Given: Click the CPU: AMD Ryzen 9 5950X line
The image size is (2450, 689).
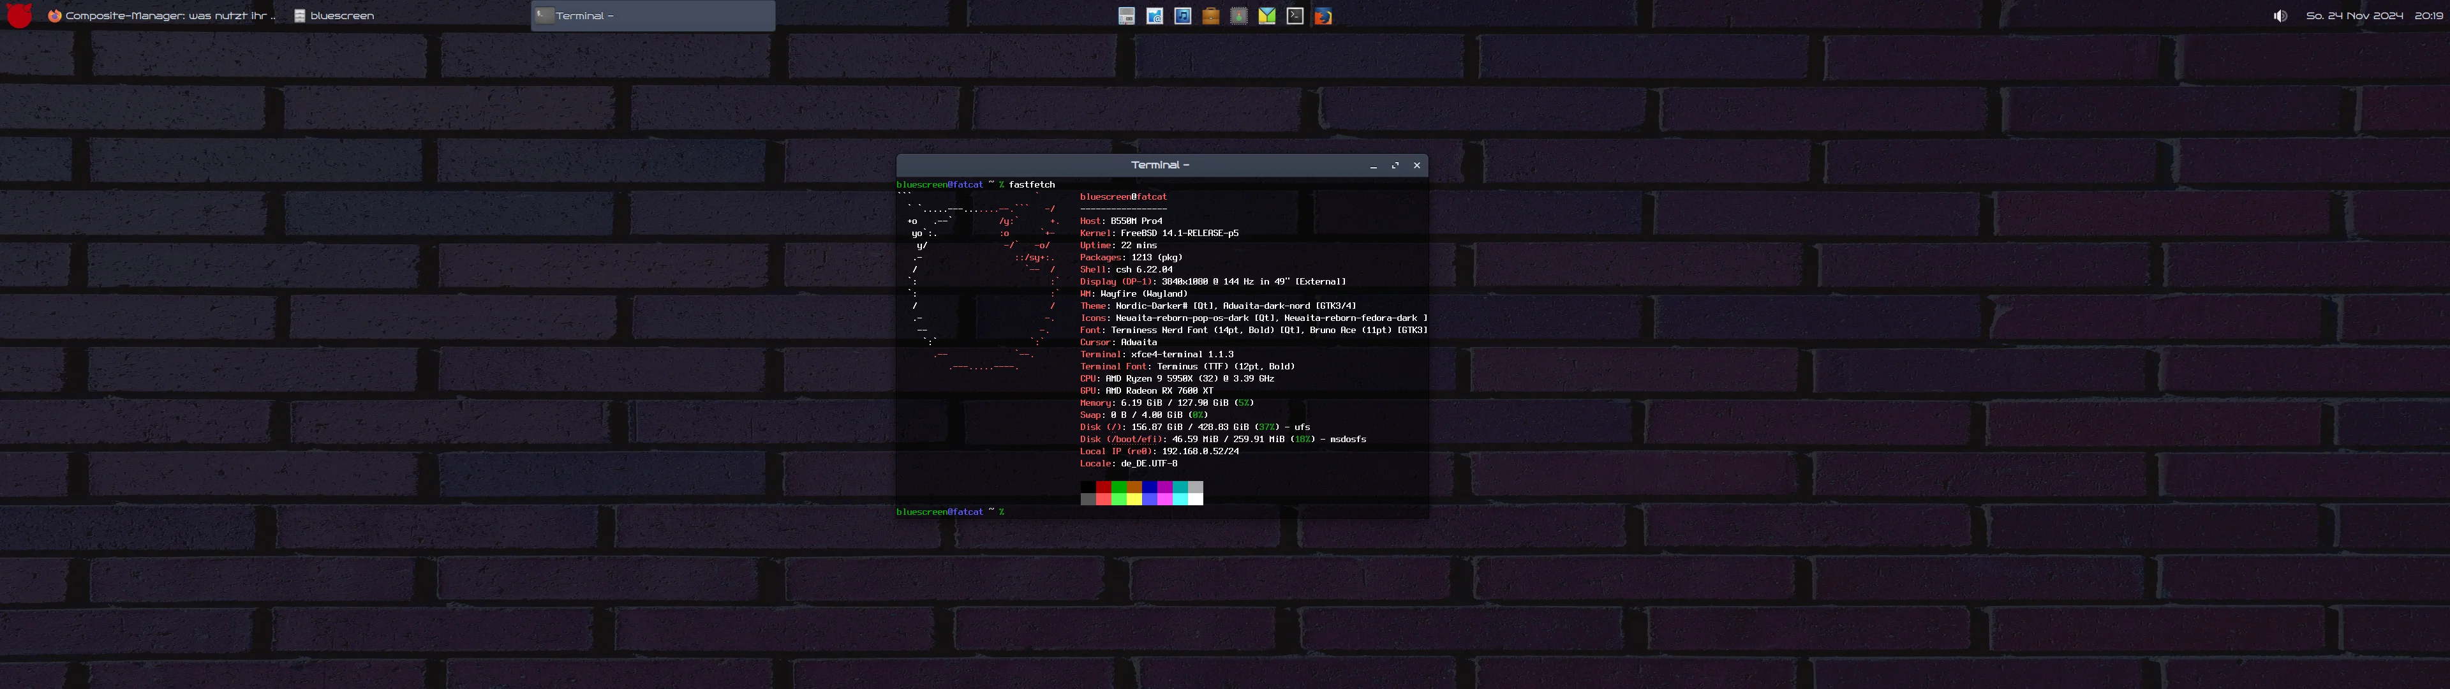Looking at the screenshot, I should tap(1177, 379).
